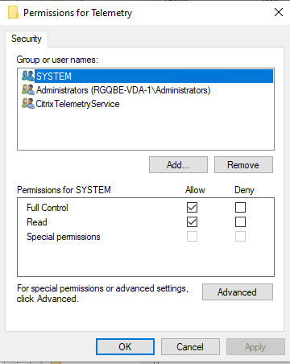Viewport: 290px width, 364px height.
Task: Toggle Allow checkbox for Read
Action: coord(192,222)
